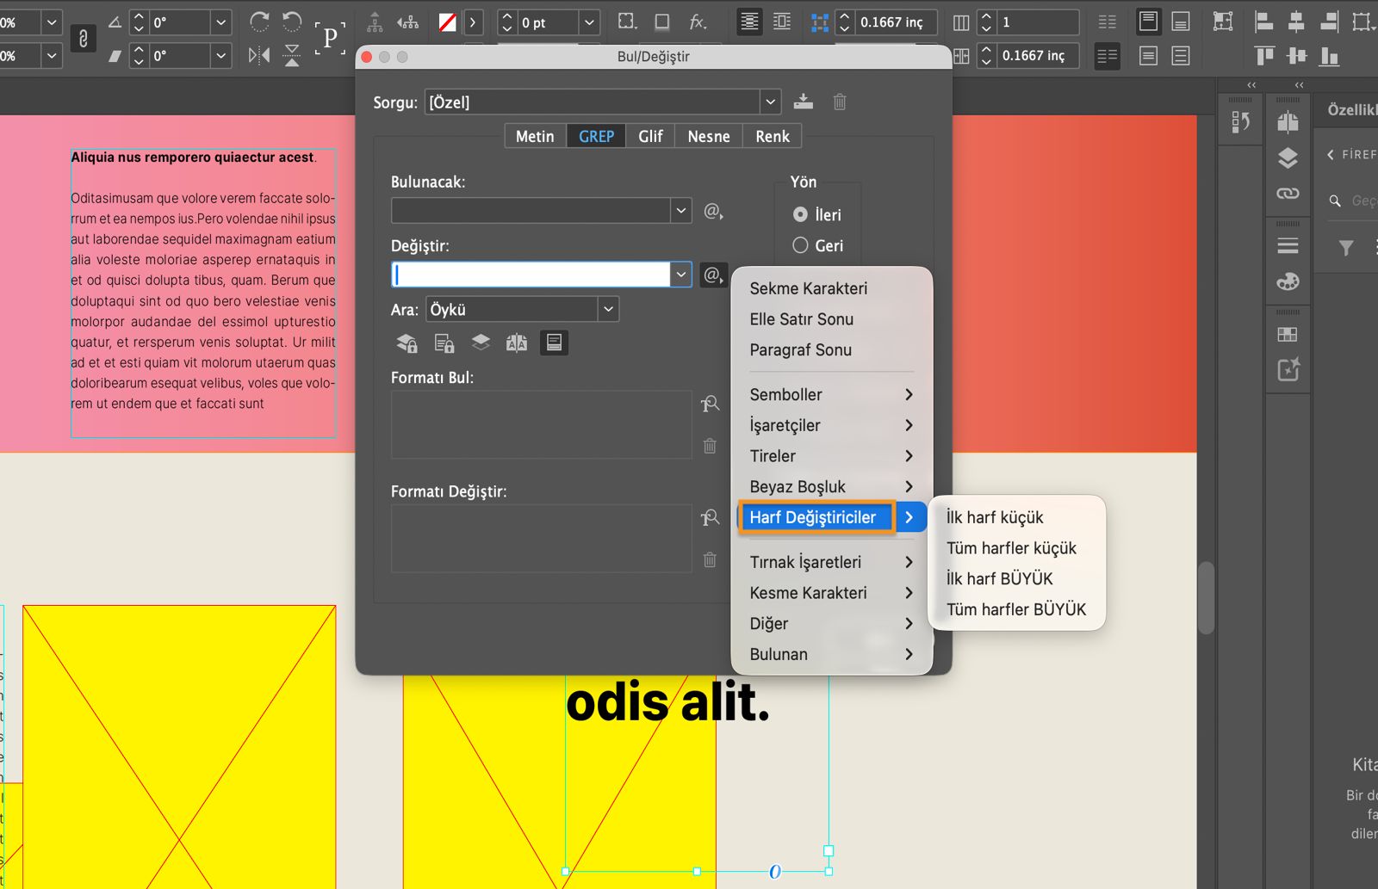This screenshot has height=889, width=1378.
Task: Switch to the Glif tab
Action: pyautogui.click(x=650, y=136)
